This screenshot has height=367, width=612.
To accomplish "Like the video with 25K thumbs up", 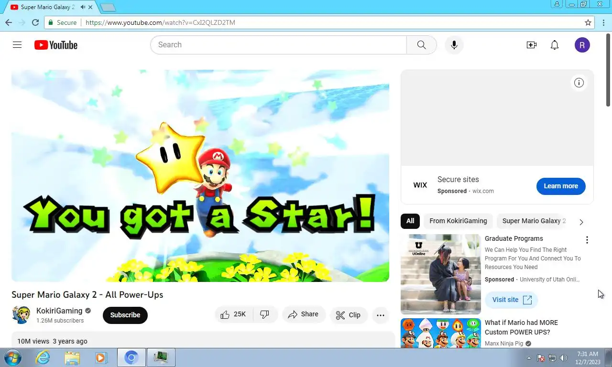I will (233, 314).
